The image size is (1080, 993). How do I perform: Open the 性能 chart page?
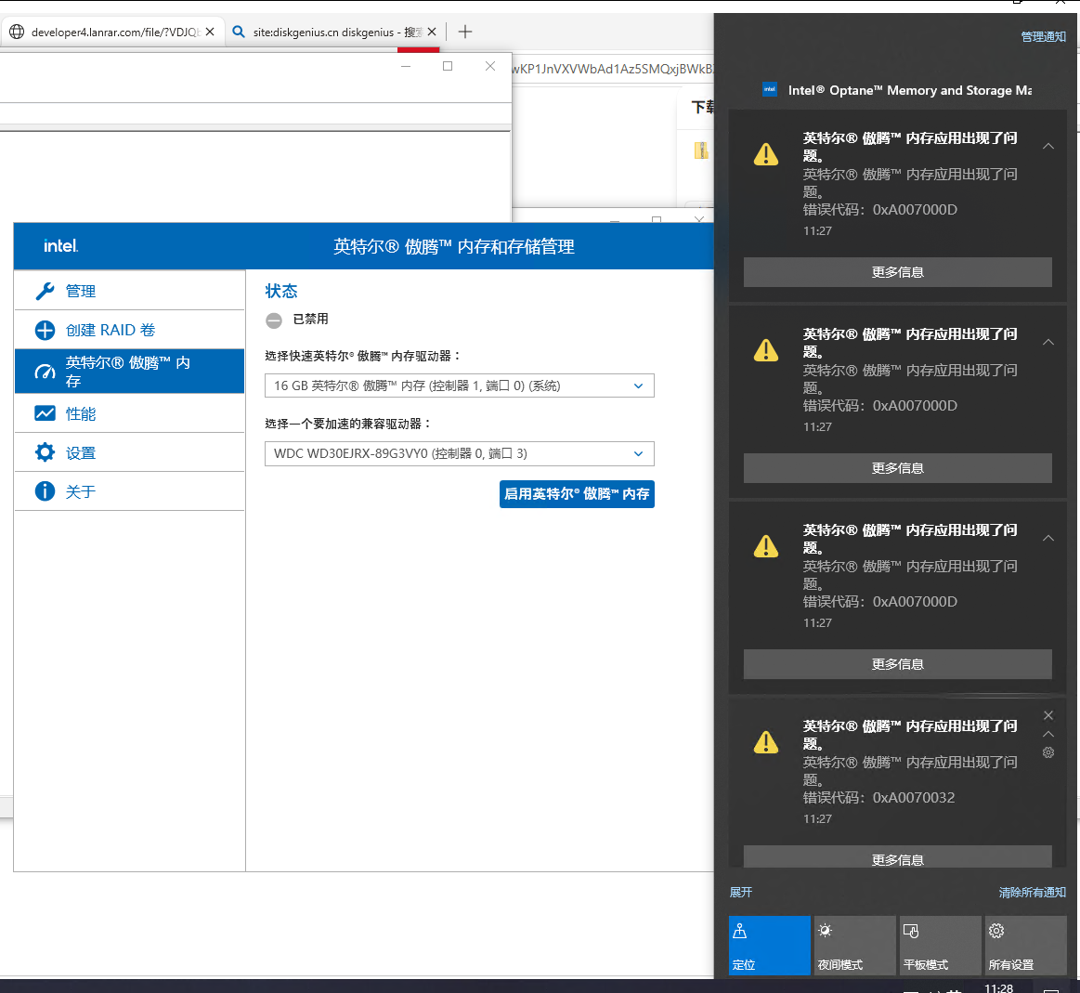tap(129, 413)
